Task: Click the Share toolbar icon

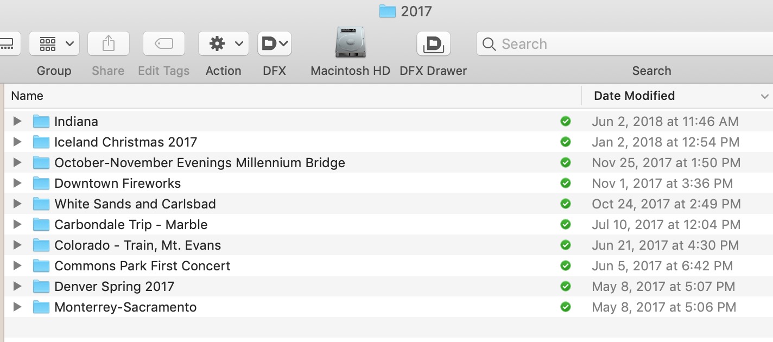Action: coord(109,44)
